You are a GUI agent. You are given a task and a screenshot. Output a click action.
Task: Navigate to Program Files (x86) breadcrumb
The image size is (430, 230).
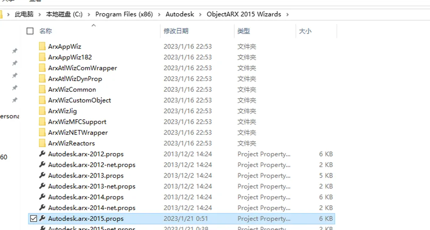click(x=124, y=14)
